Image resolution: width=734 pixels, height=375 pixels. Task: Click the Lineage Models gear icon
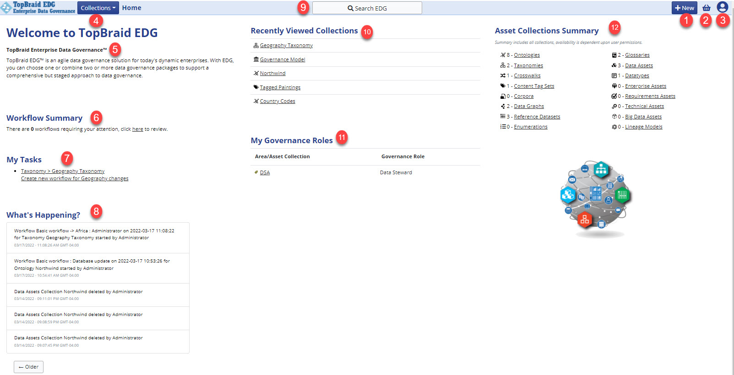click(x=614, y=127)
